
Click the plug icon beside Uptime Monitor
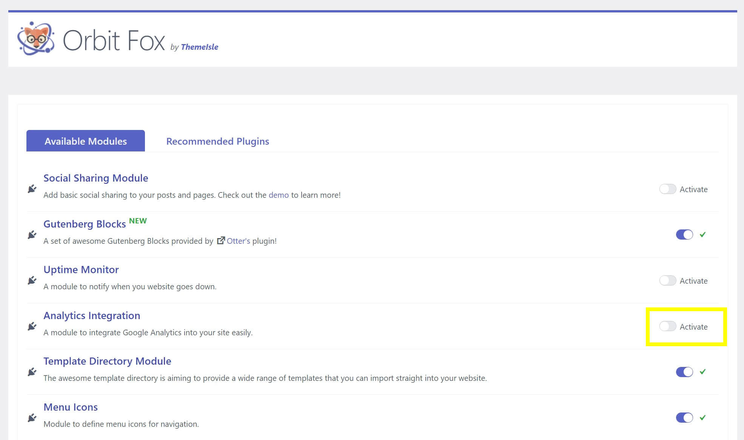[x=32, y=280]
